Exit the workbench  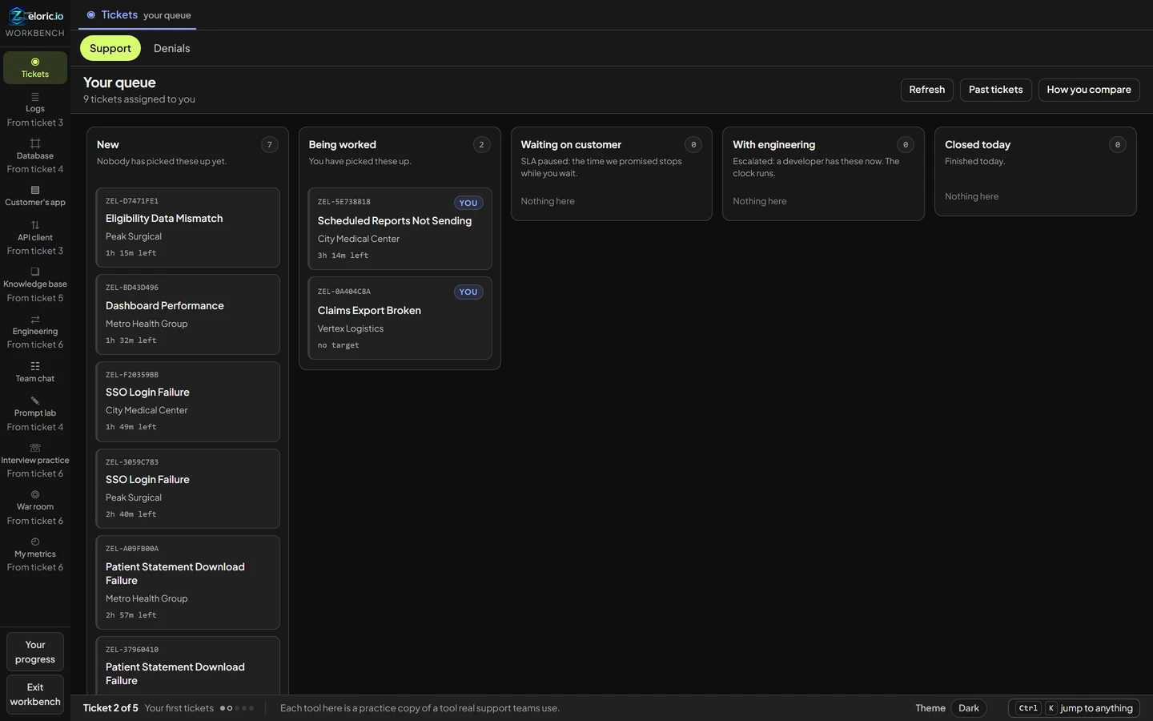[35, 695]
